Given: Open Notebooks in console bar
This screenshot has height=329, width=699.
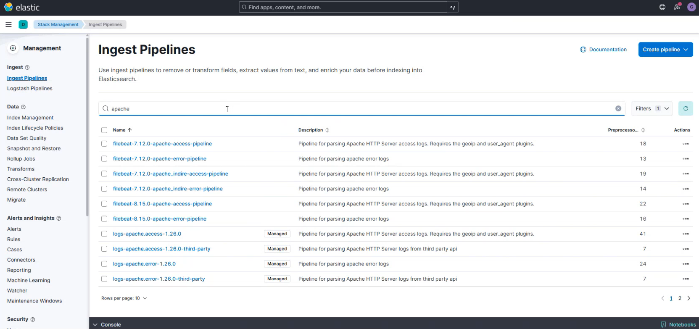Looking at the screenshot, I should (x=678, y=325).
